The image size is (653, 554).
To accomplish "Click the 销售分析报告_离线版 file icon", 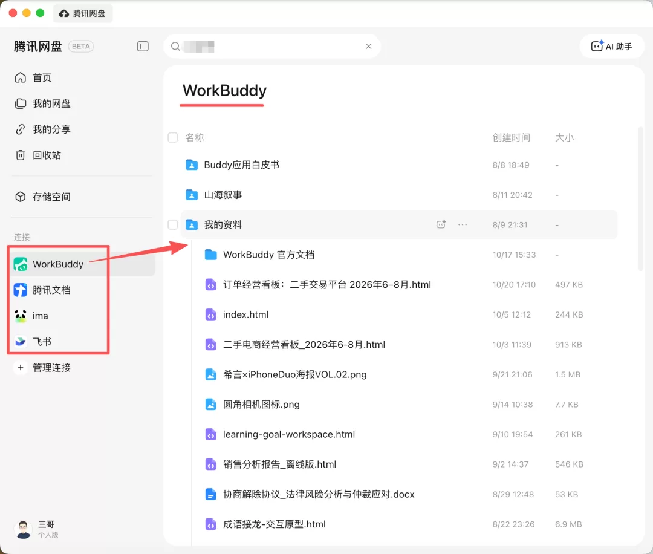I will pos(211,464).
